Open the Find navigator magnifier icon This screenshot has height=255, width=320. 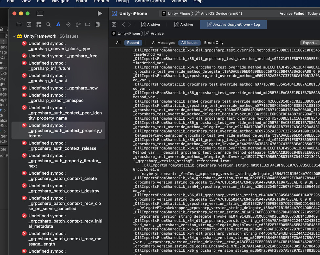tap(49, 25)
